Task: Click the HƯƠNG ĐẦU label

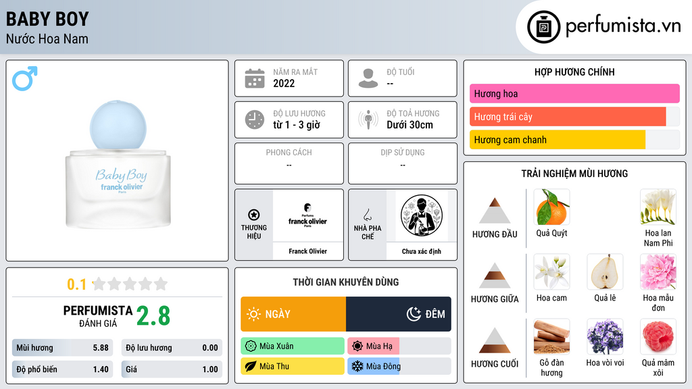Action: [495, 234]
